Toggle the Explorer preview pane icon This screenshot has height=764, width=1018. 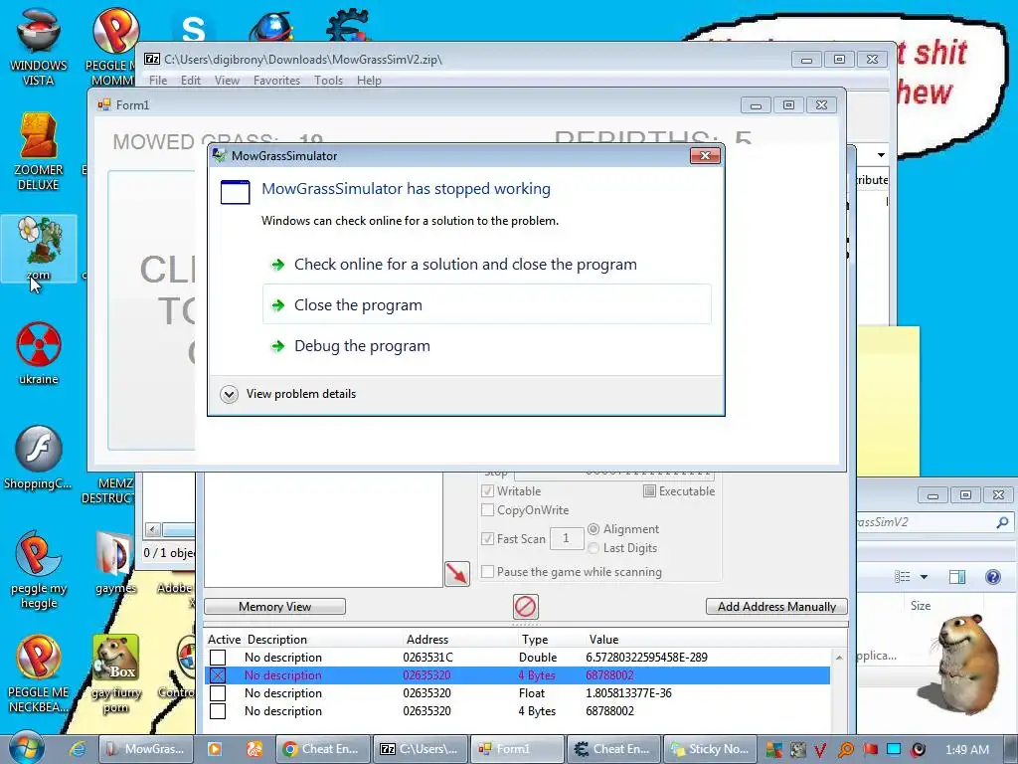tap(957, 577)
